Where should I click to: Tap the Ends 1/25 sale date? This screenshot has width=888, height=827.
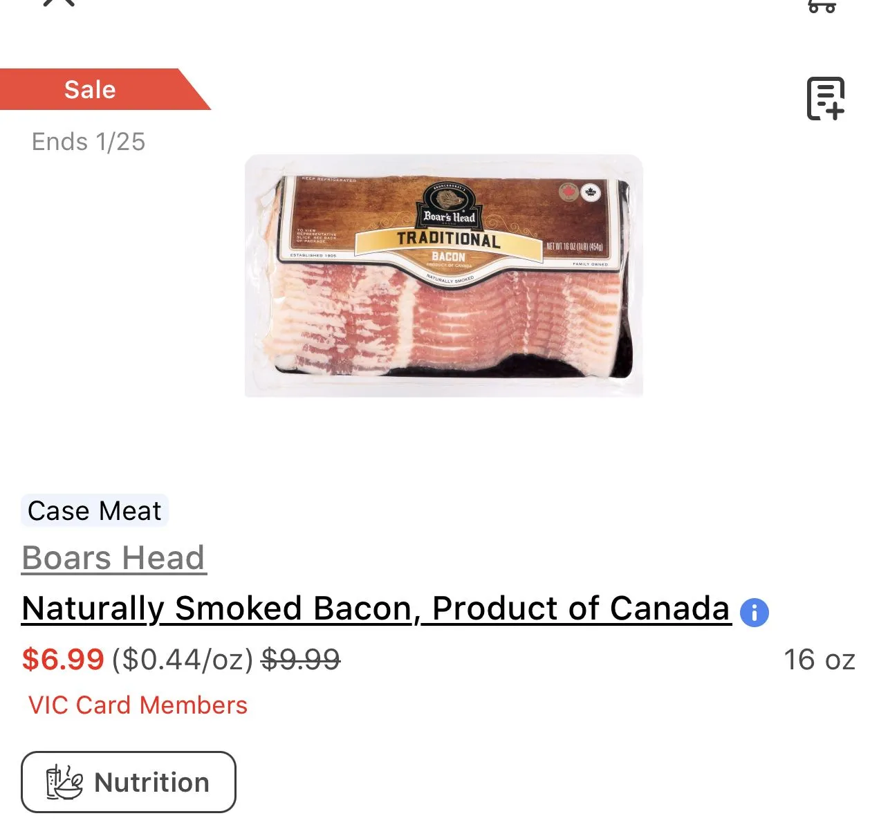coord(89,142)
